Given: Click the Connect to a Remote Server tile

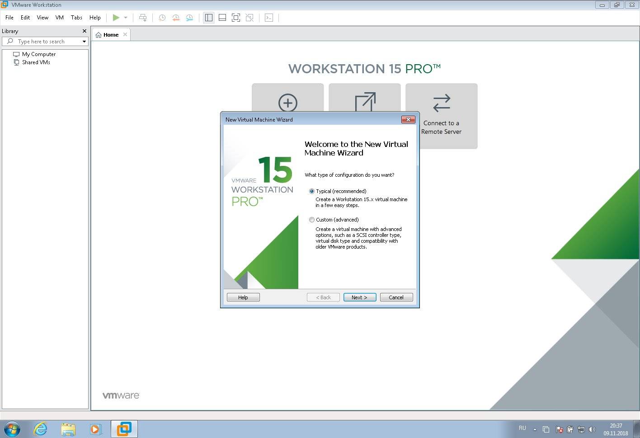Looking at the screenshot, I should coord(441,116).
